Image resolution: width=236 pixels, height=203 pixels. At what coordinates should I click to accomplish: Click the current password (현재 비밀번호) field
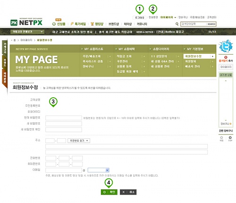click(x=64, y=118)
